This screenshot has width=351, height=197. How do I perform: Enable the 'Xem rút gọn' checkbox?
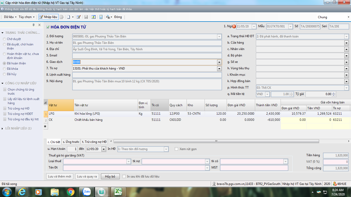[176, 149]
